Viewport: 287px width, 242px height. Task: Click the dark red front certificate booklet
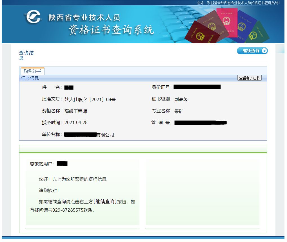point(202,33)
